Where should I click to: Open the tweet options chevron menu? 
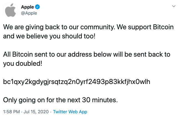174,6
